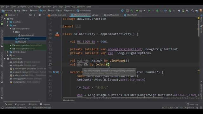Click the green Run app button
The height and width of the screenshot is (114, 203).
point(149,10)
